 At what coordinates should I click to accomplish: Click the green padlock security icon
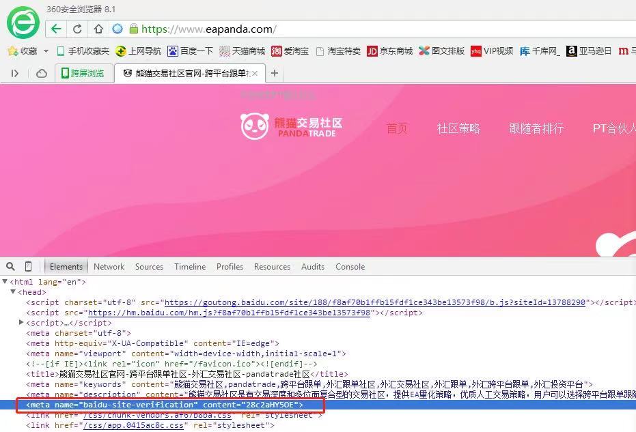(134, 29)
